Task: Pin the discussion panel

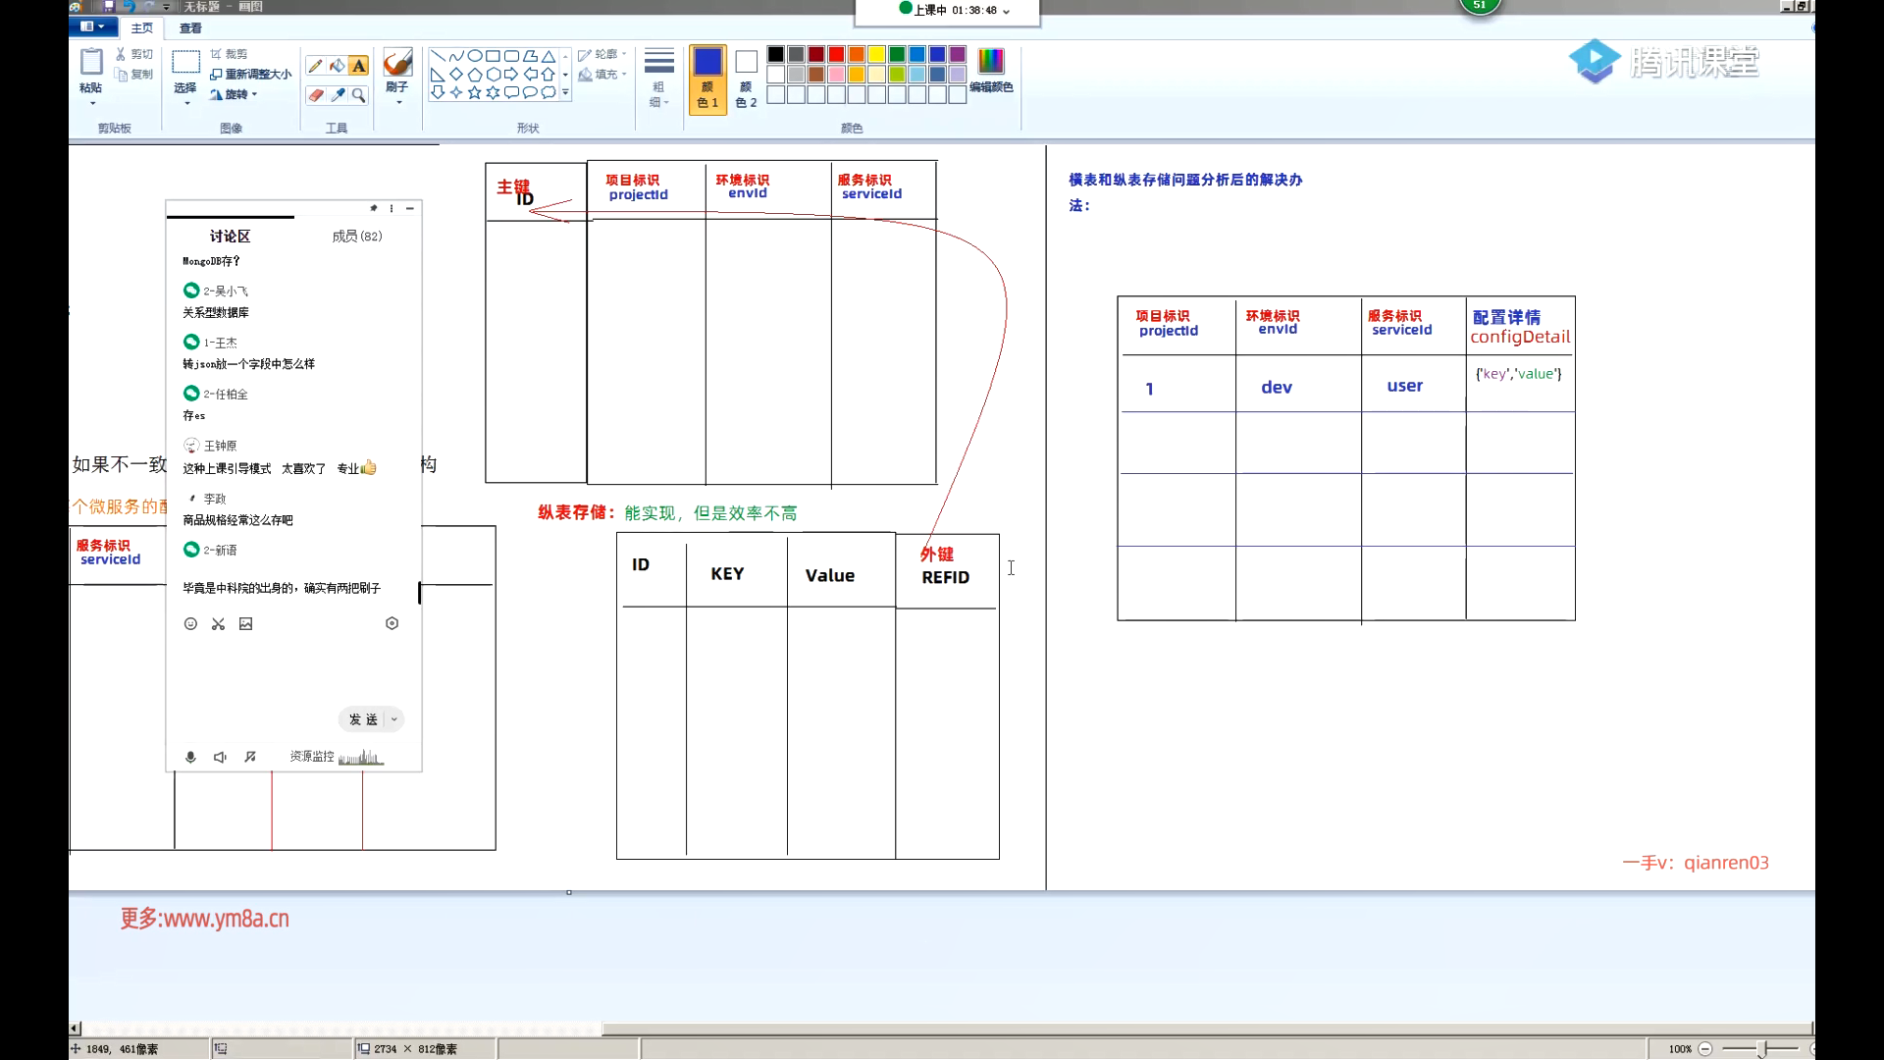Action: tap(373, 208)
